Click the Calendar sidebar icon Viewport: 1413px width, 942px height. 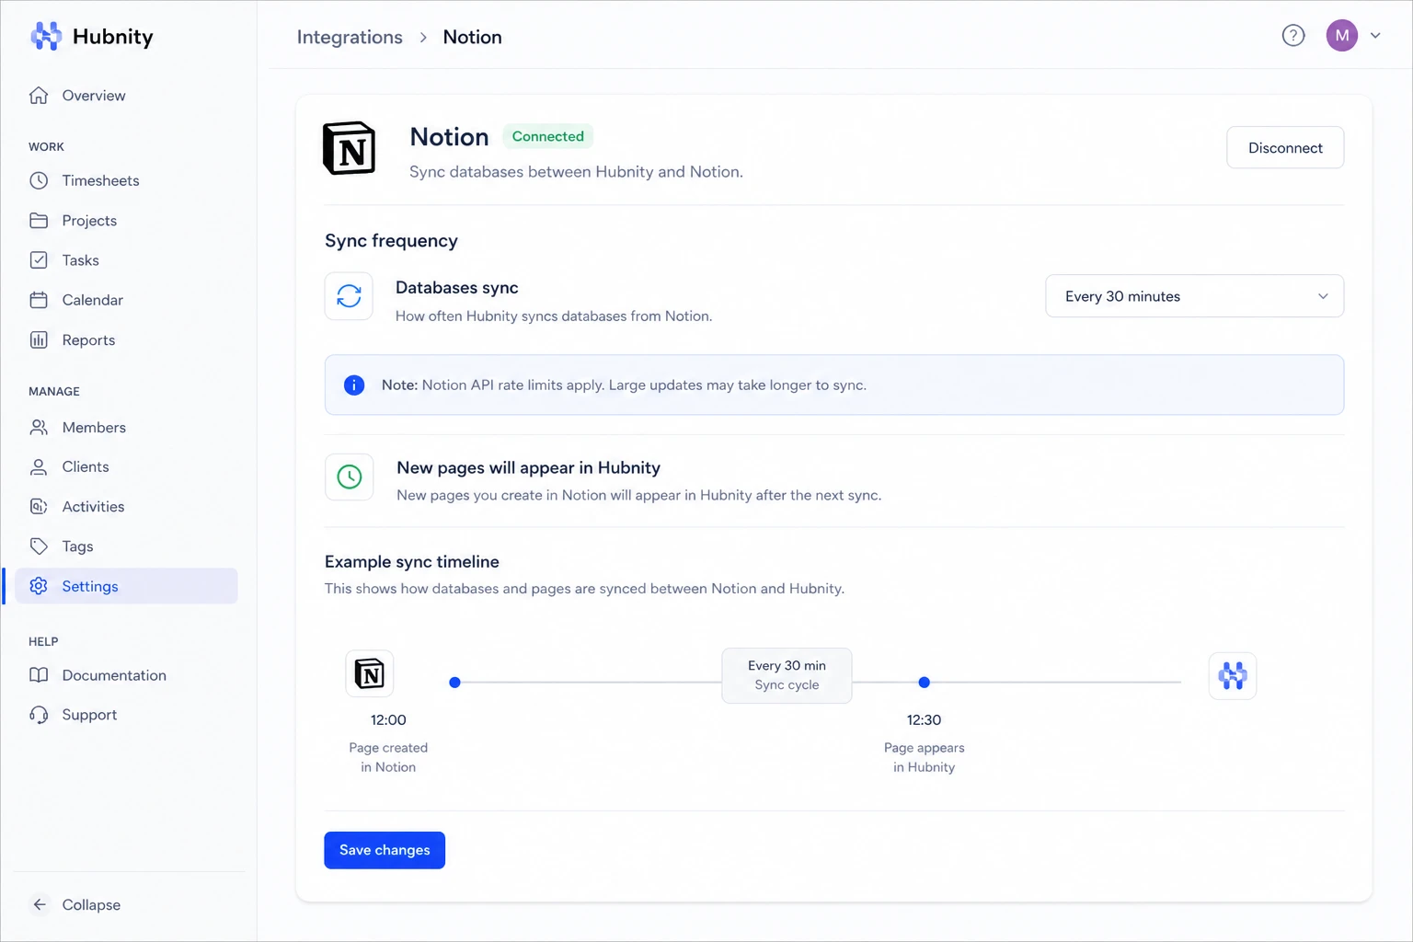point(39,300)
